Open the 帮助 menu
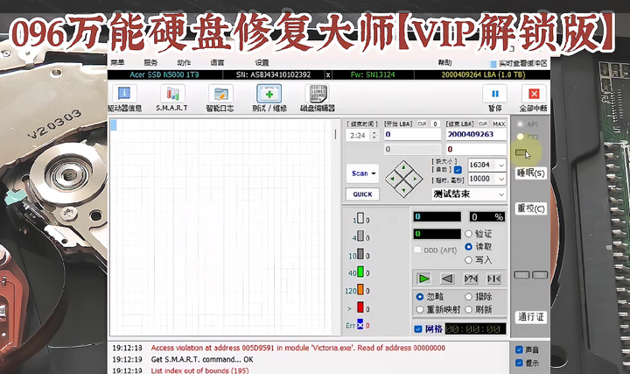Image resolution: width=630 pixels, height=374 pixels. (x=444, y=63)
